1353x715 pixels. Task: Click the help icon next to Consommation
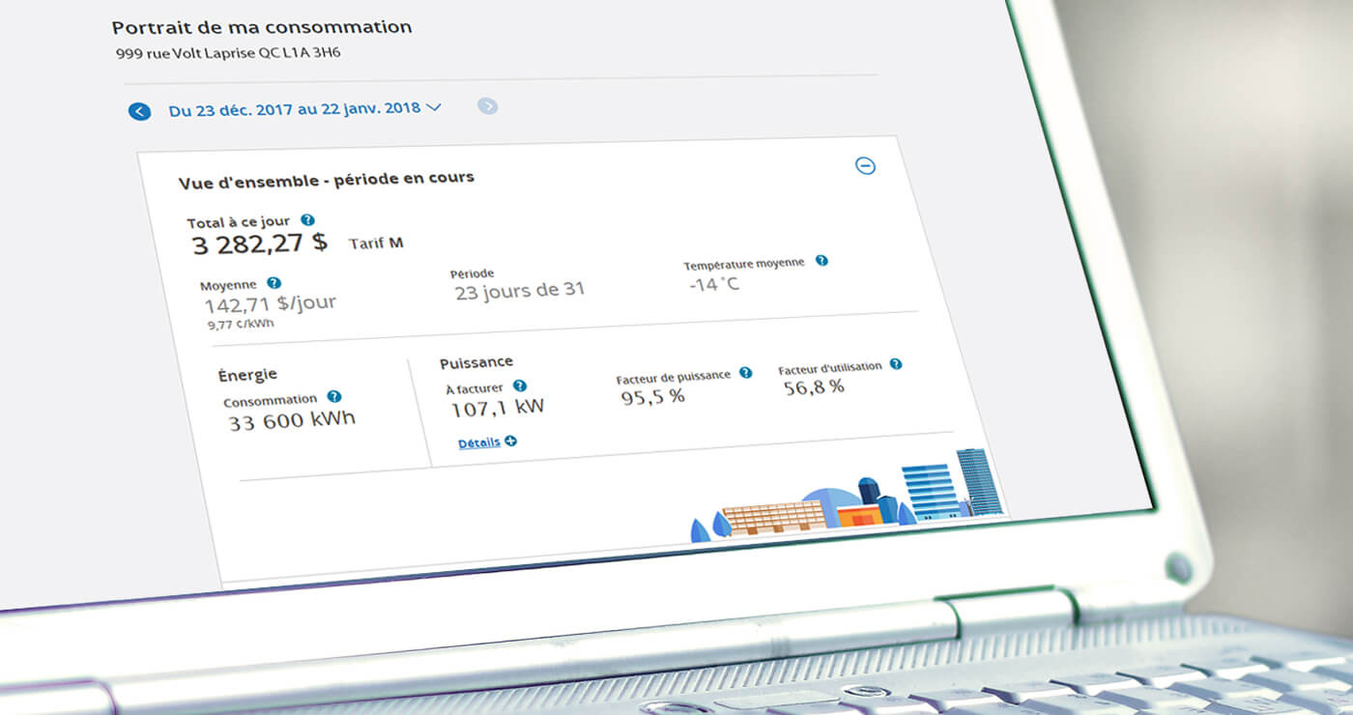[333, 396]
